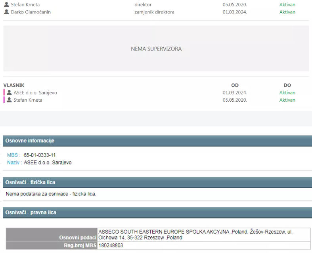
Task: Select the Naziv value ASEE d.o.o. Sarajevo
Action: (x=48, y=162)
